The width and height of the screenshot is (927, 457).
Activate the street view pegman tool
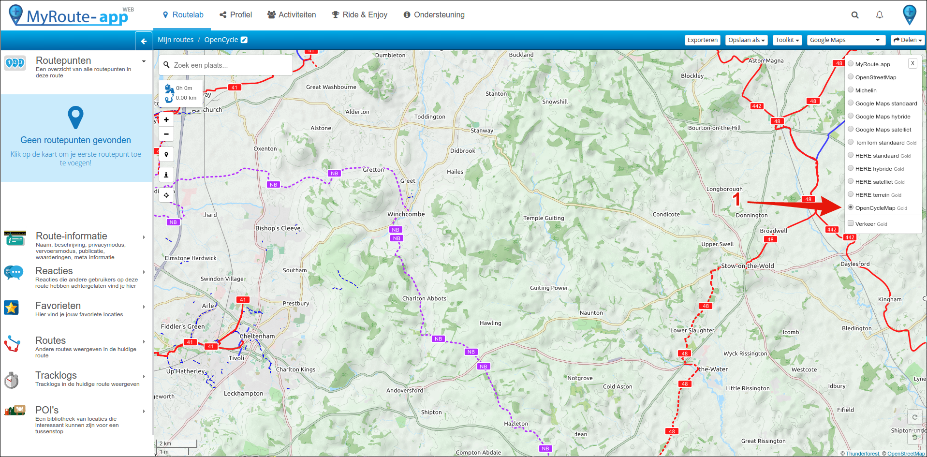click(x=166, y=175)
